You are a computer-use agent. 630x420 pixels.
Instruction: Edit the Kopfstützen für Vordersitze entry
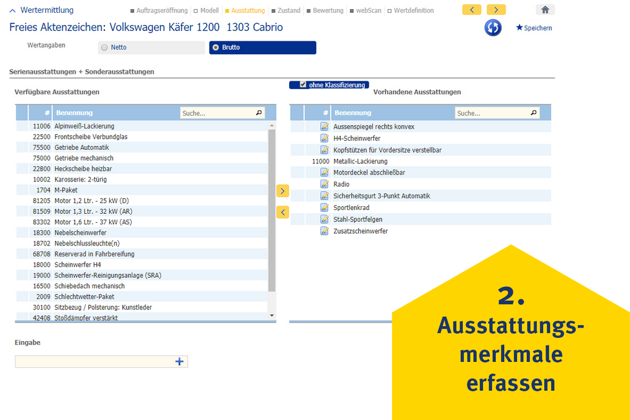click(324, 150)
